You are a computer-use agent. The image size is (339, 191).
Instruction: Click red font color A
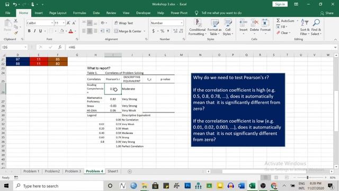[70, 31]
